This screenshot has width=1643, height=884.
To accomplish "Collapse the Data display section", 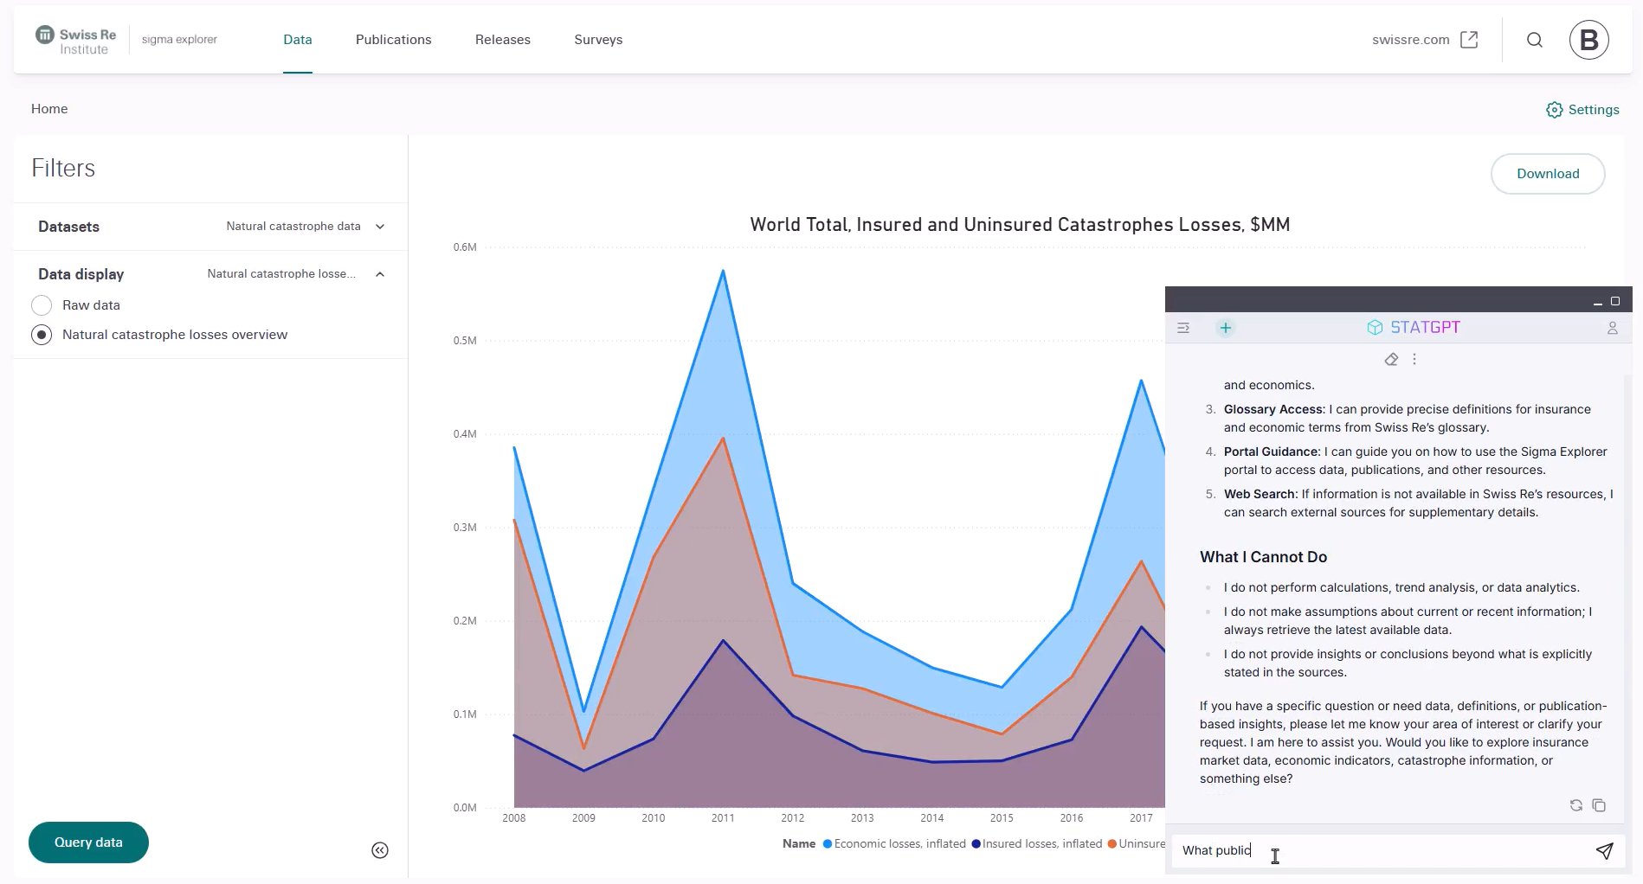I will point(380,274).
